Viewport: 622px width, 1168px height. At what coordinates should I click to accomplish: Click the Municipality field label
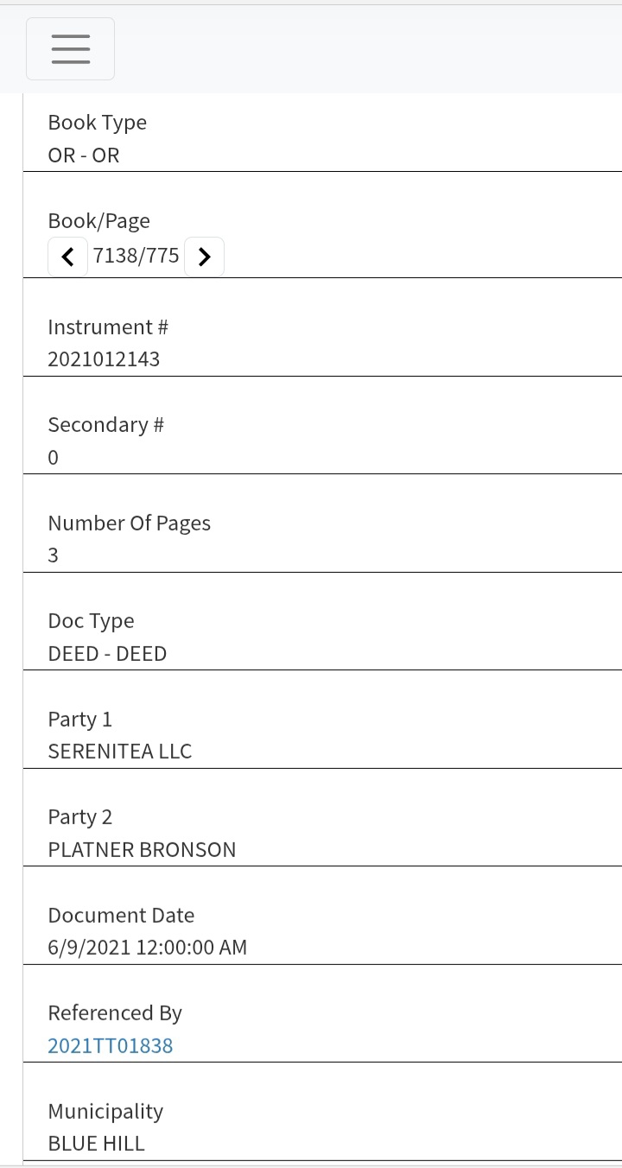105,1112
